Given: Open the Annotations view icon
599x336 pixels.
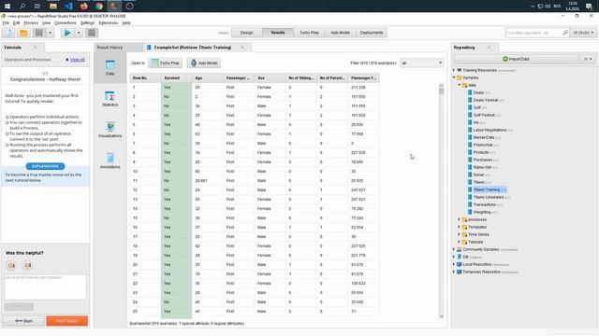Looking at the screenshot, I should [110, 161].
